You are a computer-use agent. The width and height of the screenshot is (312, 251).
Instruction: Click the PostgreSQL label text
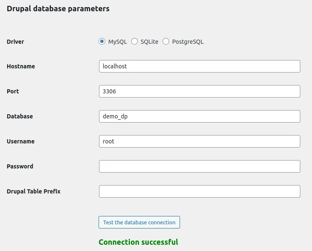[188, 42]
